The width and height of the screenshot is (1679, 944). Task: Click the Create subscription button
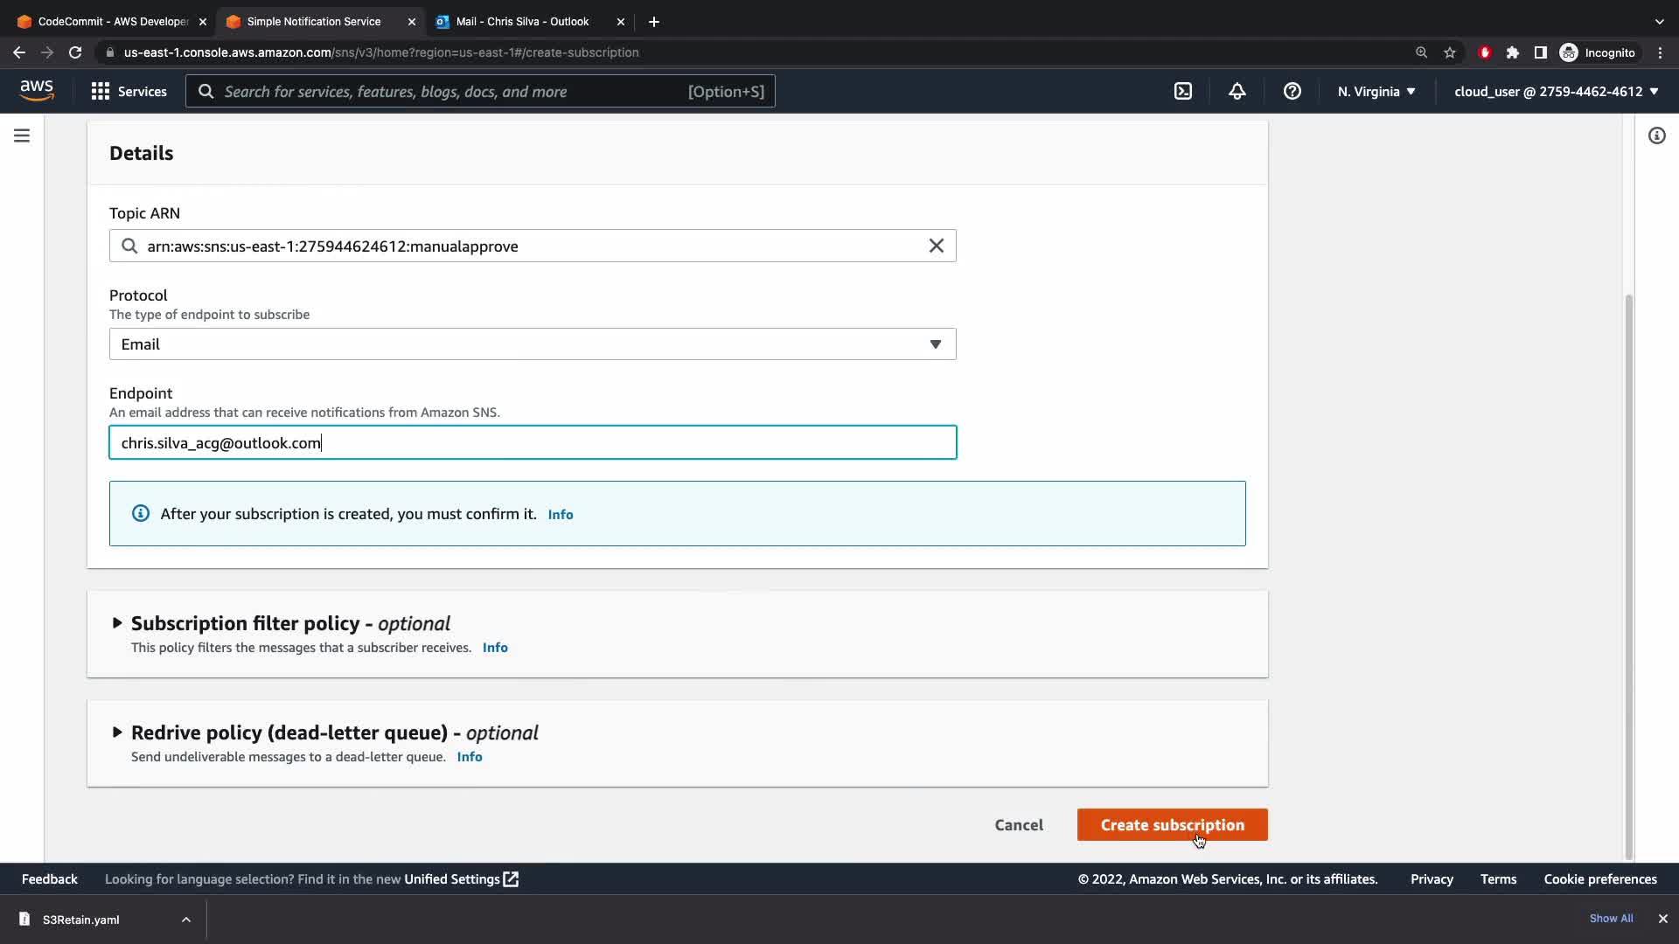(1172, 825)
